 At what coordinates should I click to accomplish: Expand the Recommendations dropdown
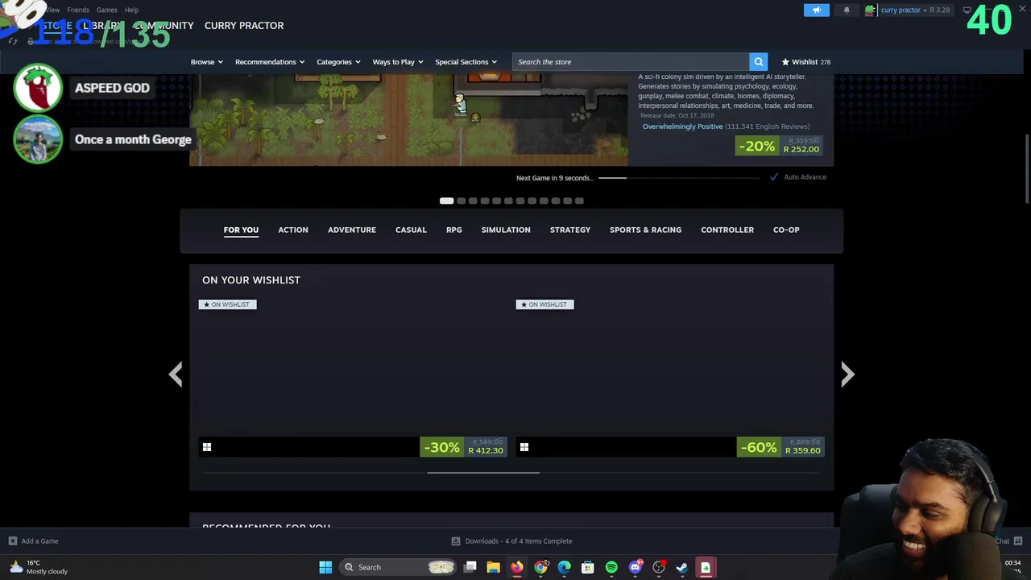tap(270, 62)
